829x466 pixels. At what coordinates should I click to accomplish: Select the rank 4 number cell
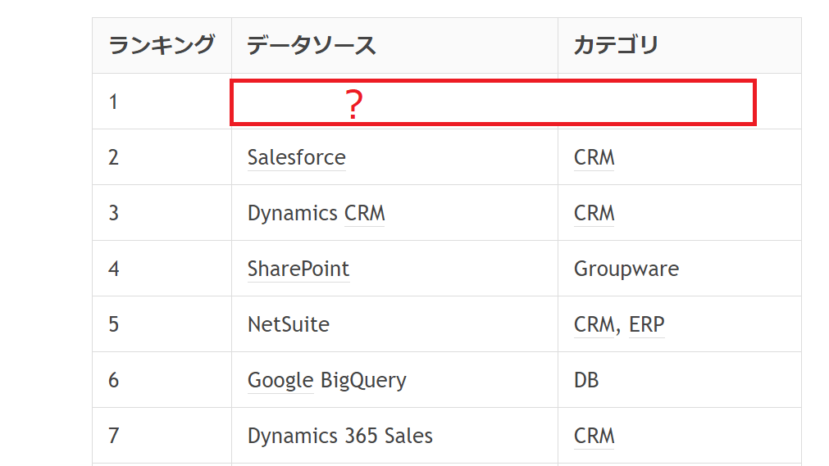tap(113, 269)
